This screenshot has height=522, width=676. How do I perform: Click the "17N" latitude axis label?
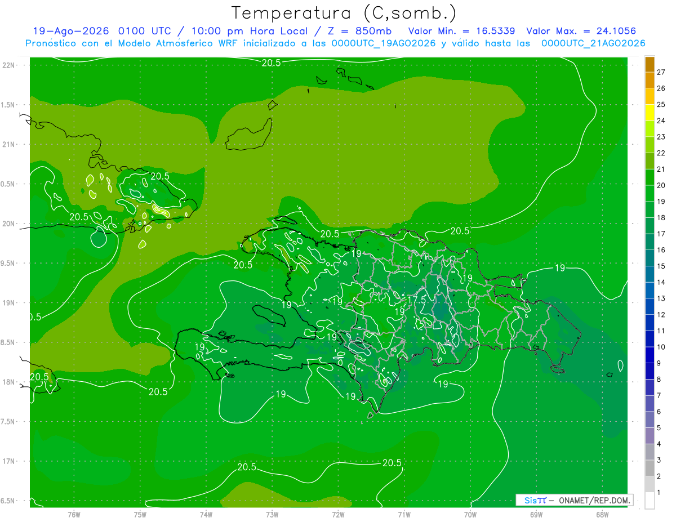point(8,461)
